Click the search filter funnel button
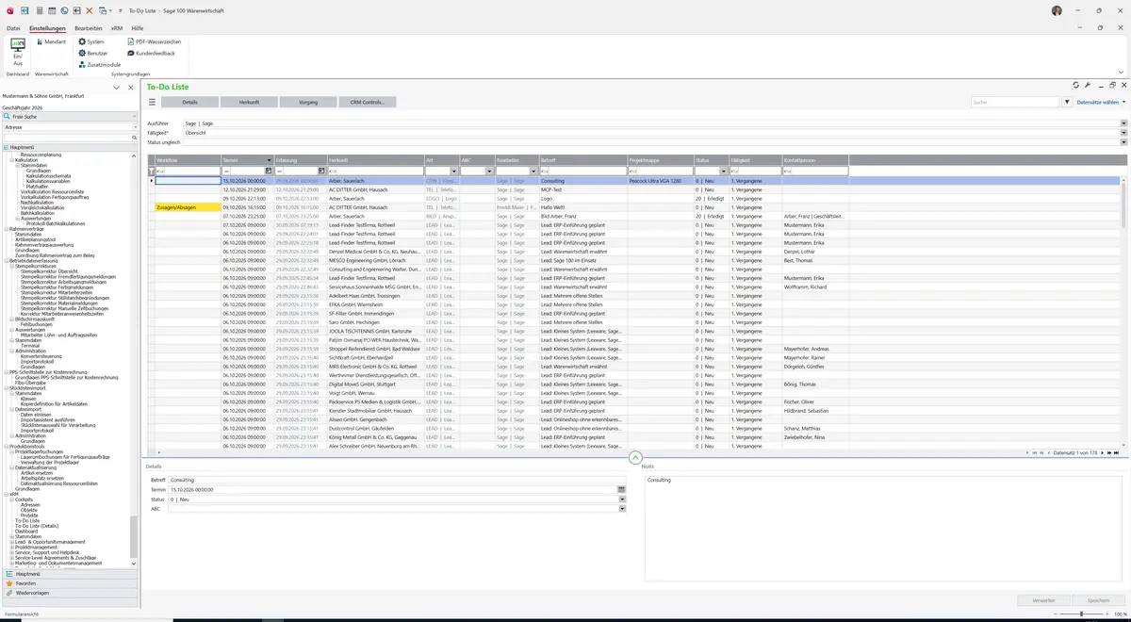1131x622 pixels. [1067, 102]
